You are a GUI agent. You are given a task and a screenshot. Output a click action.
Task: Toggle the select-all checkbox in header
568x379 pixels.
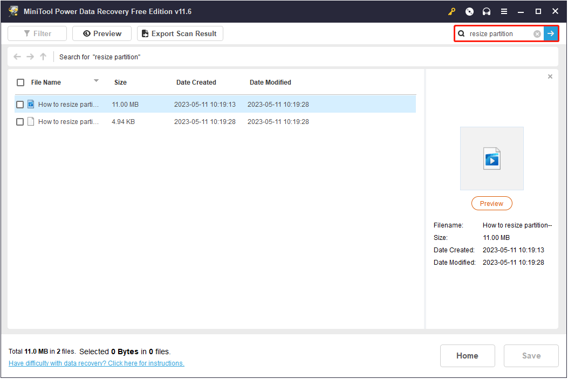(20, 82)
